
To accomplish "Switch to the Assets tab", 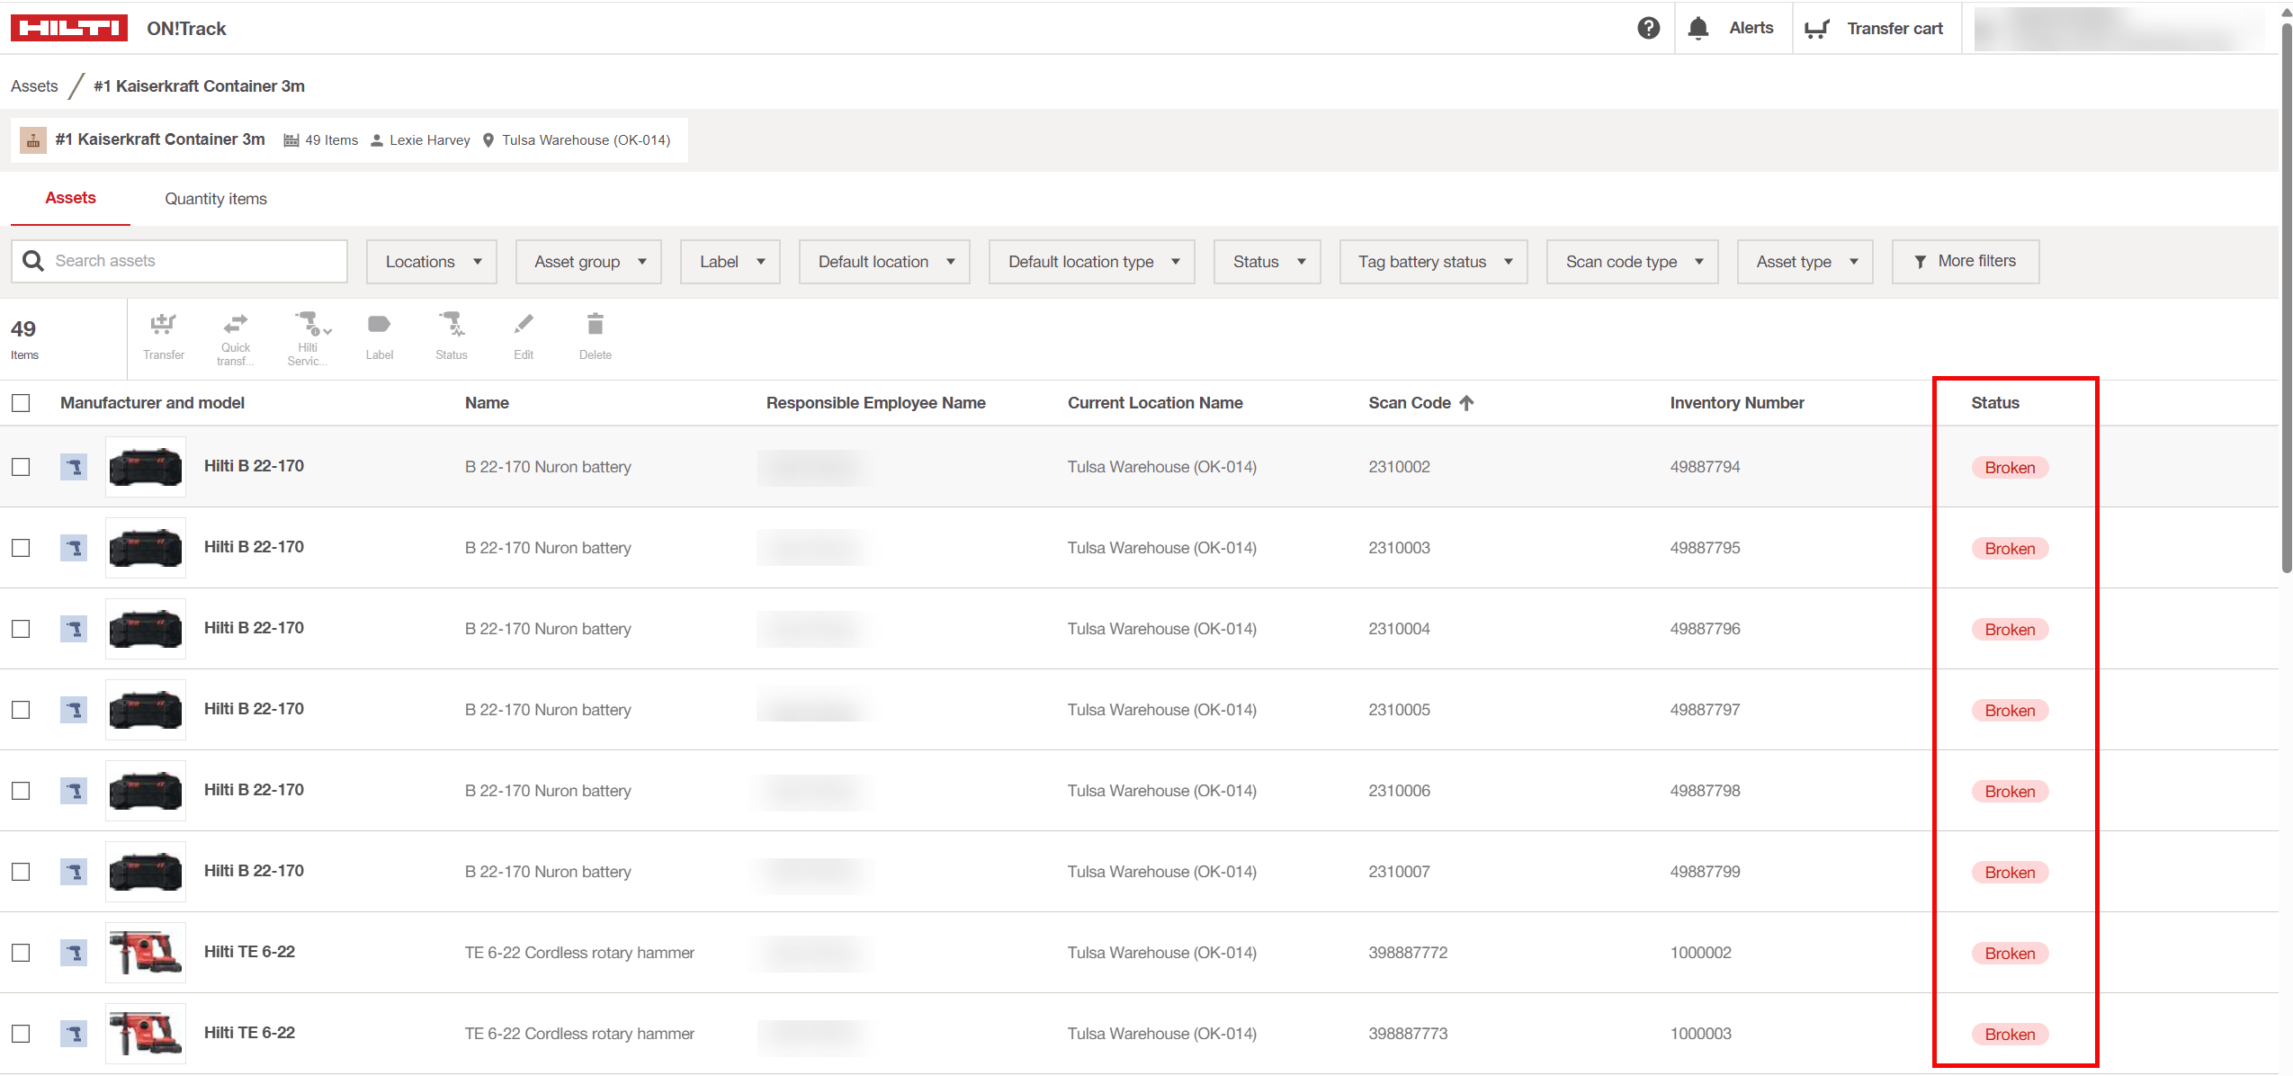I will [70, 198].
